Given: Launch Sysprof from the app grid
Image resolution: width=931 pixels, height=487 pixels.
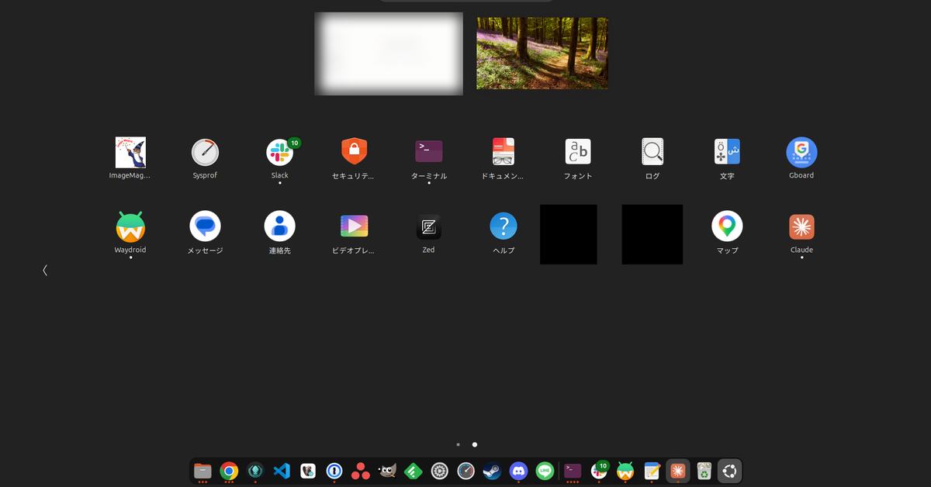Looking at the screenshot, I should [205, 153].
